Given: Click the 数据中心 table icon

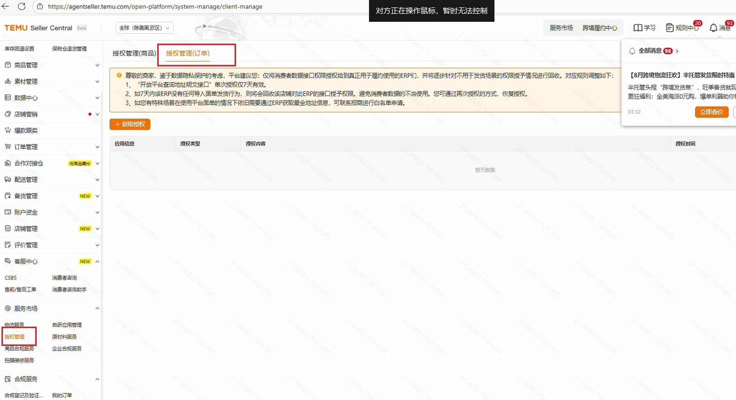Looking at the screenshot, I should pos(8,98).
